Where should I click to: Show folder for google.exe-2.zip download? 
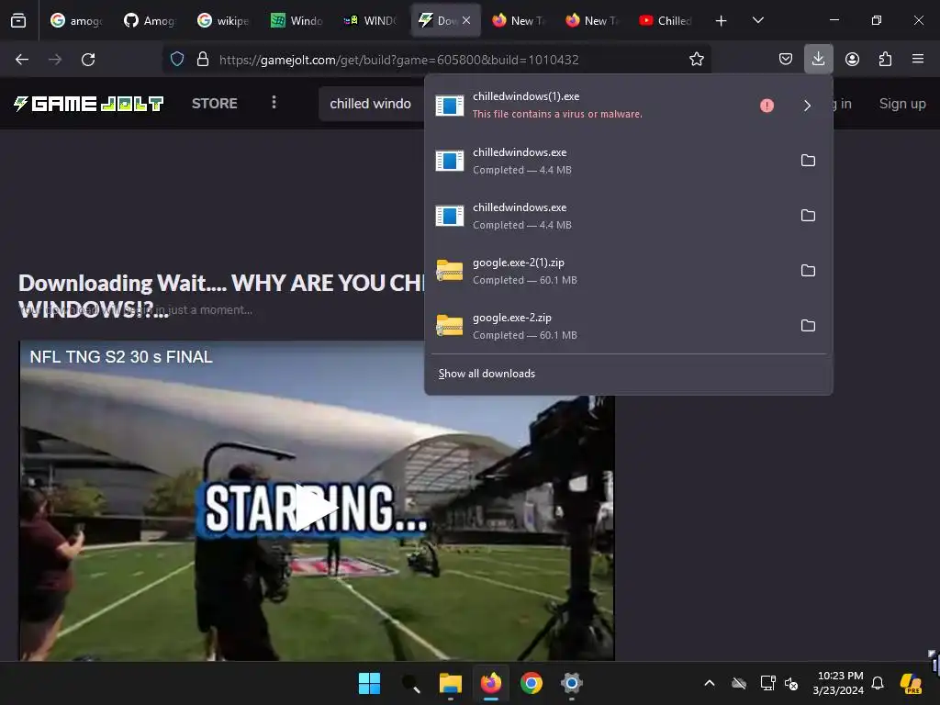pos(808,326)
